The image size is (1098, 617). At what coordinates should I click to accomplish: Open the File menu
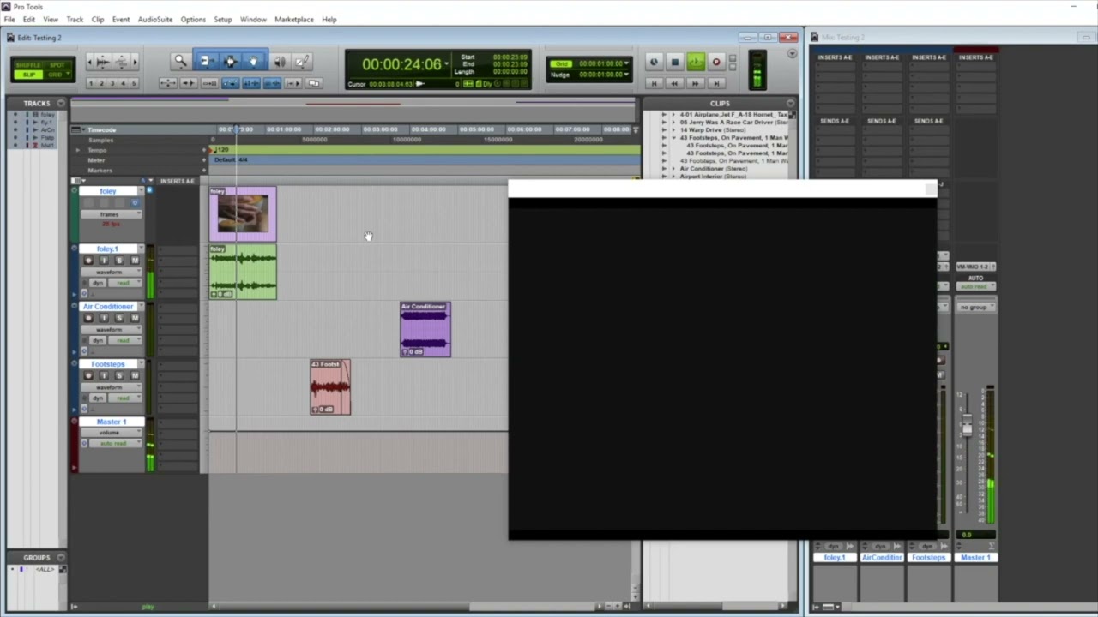pyautogui.click(x=9, y=19)
